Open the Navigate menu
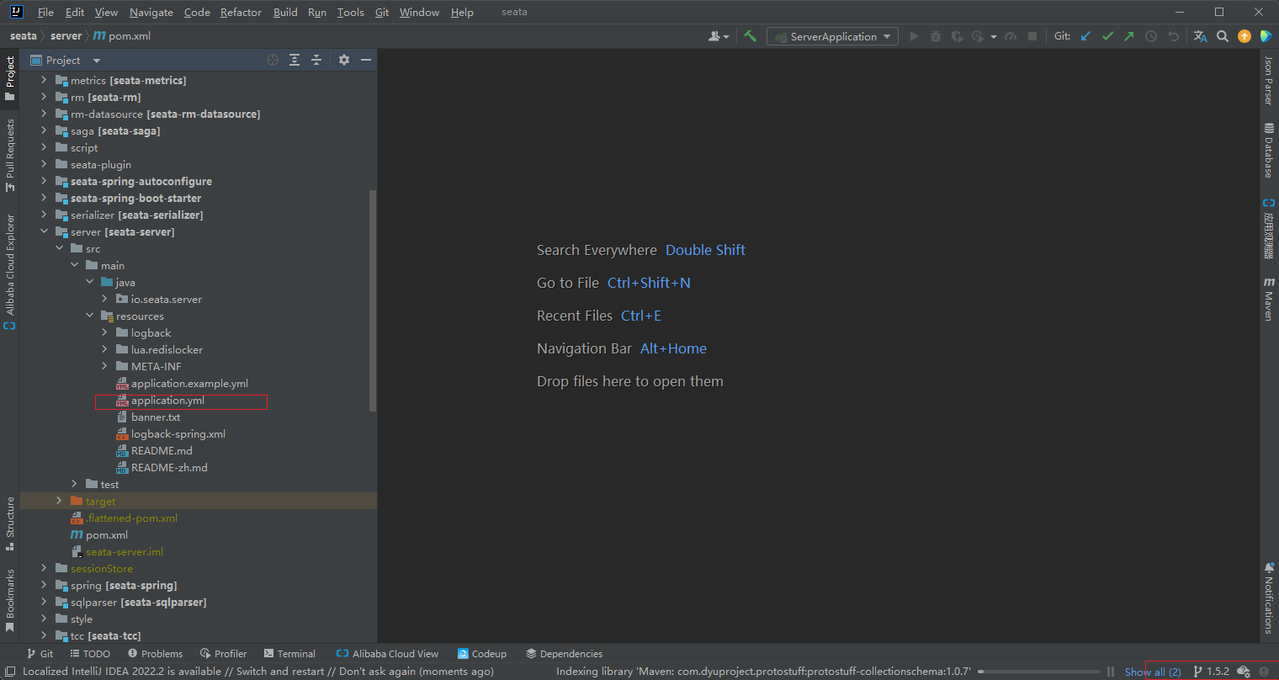This screenshot has height=680, width=1279. point(151,12)
